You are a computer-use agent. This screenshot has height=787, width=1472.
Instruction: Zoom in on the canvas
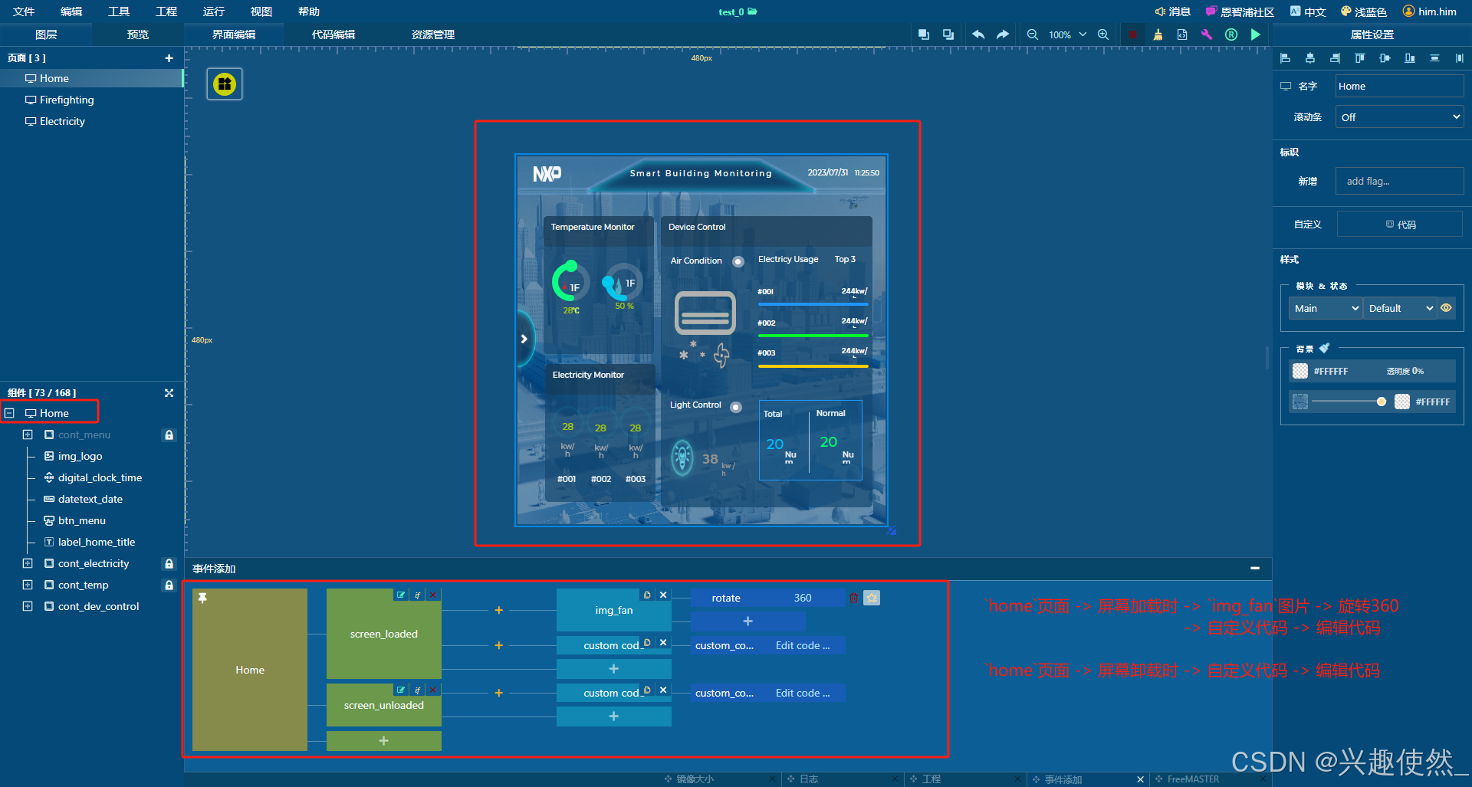[x=1103, y=34]
